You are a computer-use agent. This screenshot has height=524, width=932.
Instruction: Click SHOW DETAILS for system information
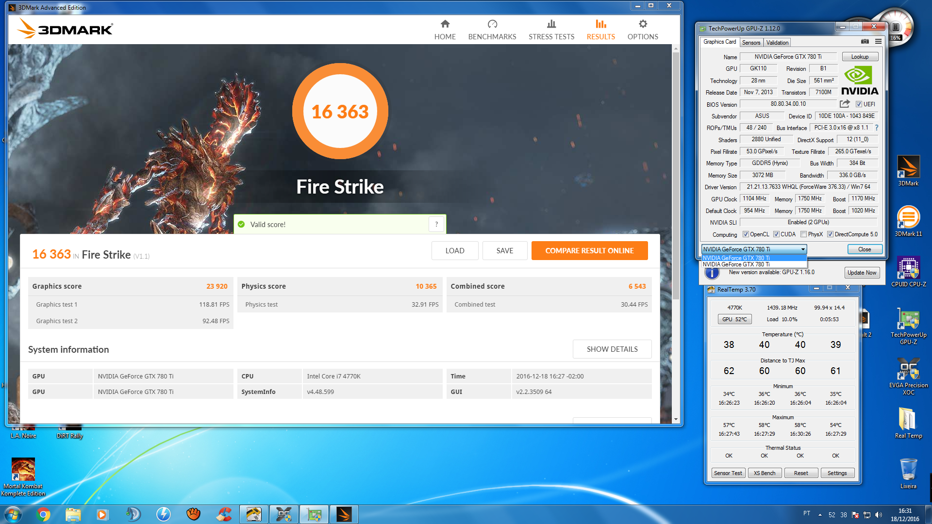click(x=612, y=349)
